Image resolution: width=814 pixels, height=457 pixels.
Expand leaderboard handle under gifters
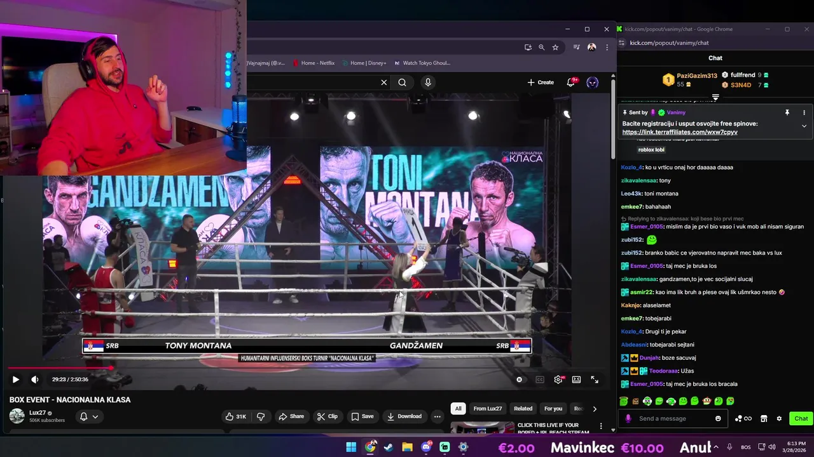click(715, 98)
